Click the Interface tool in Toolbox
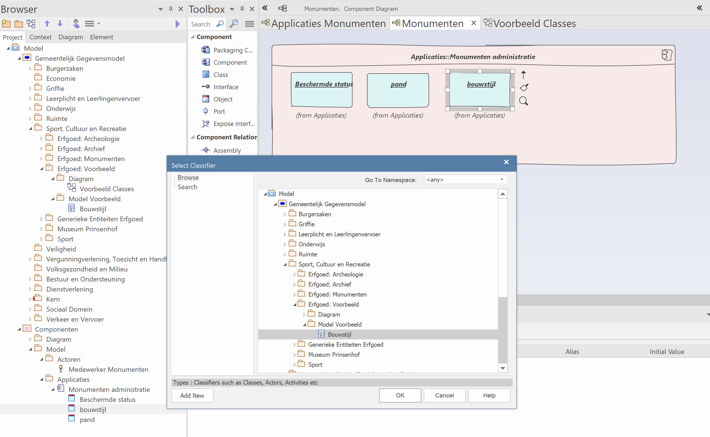This screenshot has width=710, height=437. (x=225, y=87)
